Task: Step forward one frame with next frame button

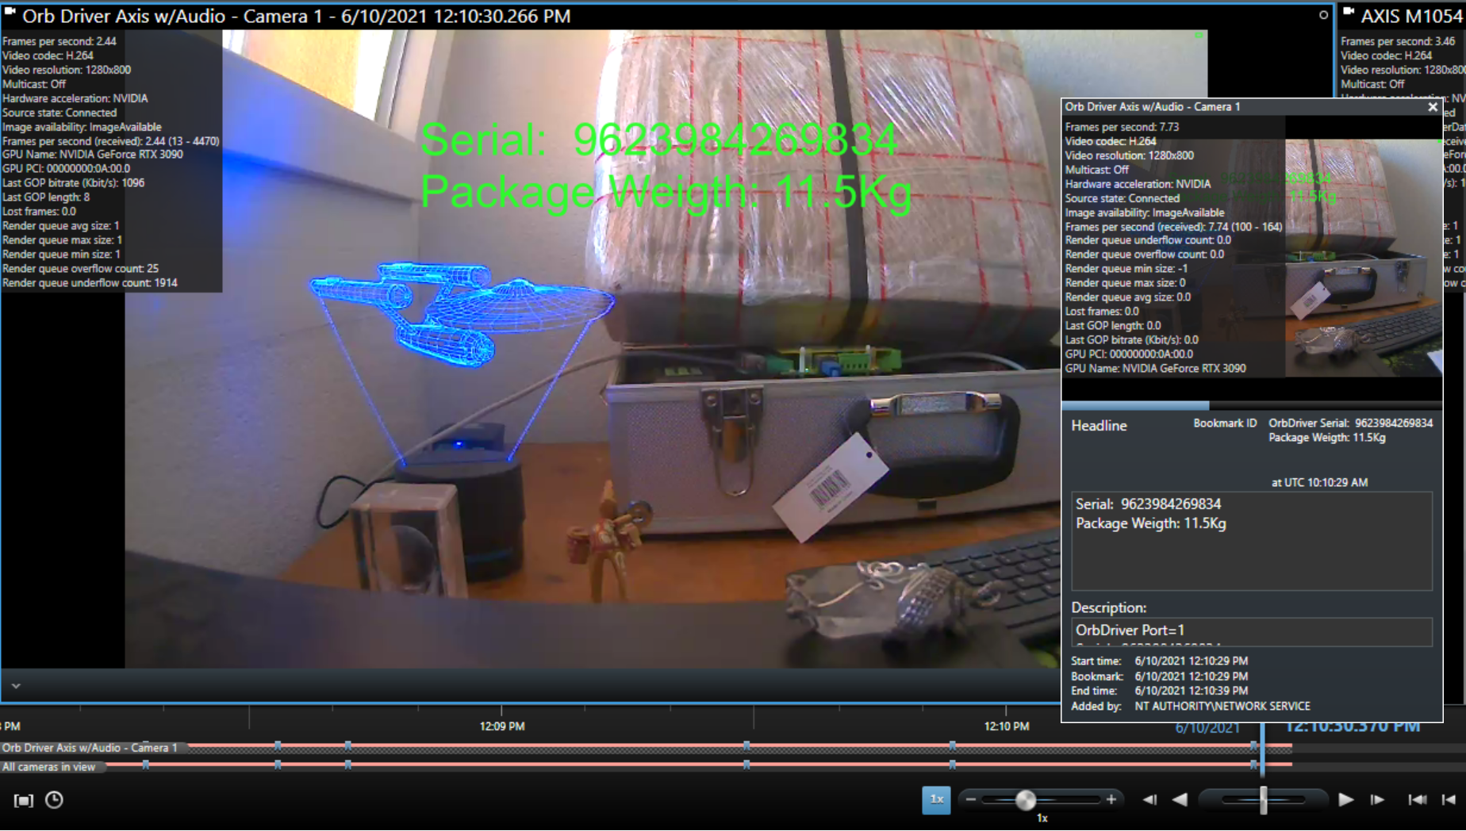Action: [1377, 799]
